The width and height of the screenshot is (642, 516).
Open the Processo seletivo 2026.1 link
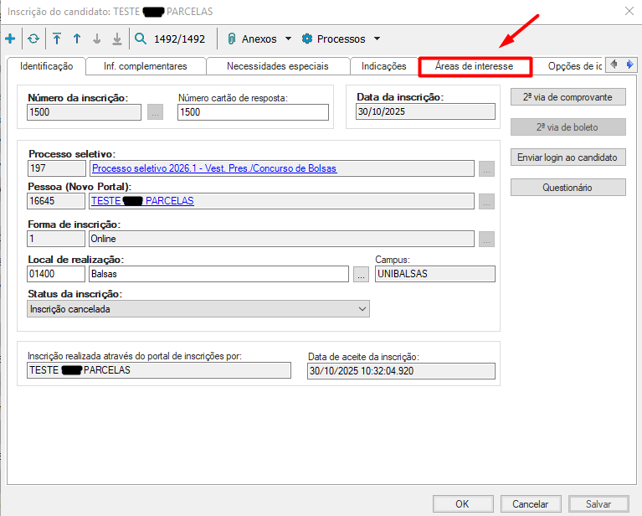[x=214, y=168]
